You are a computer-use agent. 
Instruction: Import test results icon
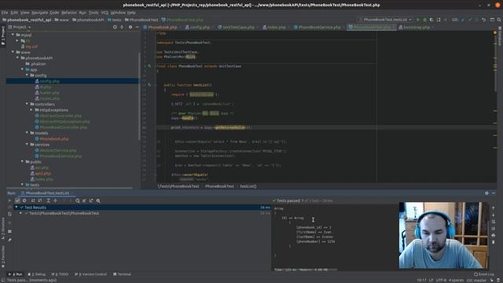point(84,200)
